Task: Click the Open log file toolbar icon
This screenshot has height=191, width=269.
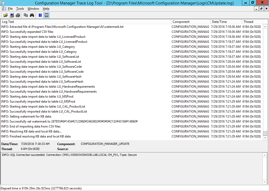Action: [6, 15]
